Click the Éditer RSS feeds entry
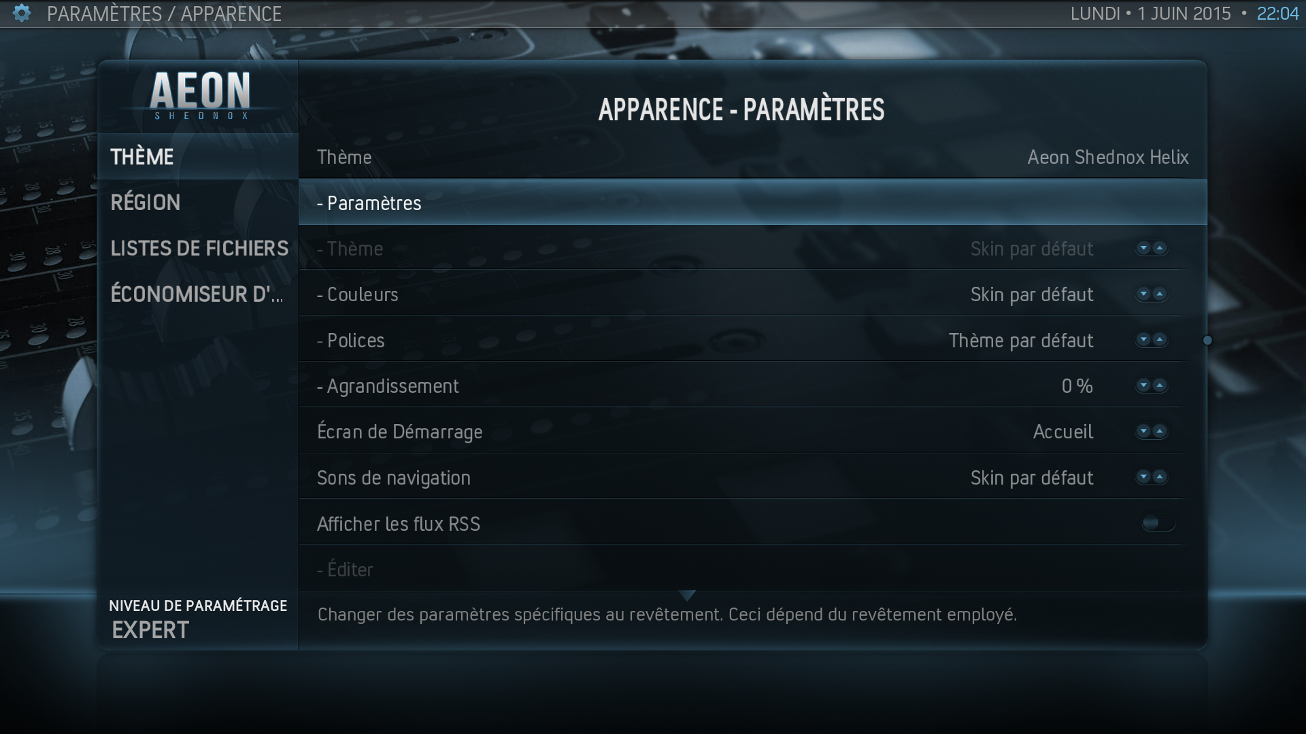The width and height of the screenshot is (1306, 734). (743, 570)
